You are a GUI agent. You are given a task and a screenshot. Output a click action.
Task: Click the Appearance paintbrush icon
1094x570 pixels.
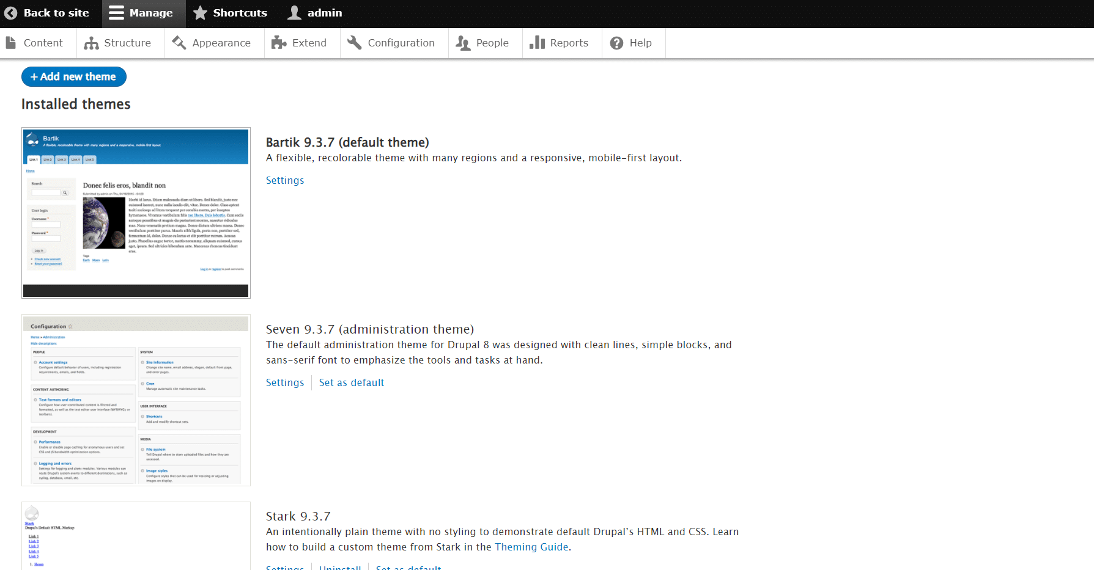click(179, 43)
